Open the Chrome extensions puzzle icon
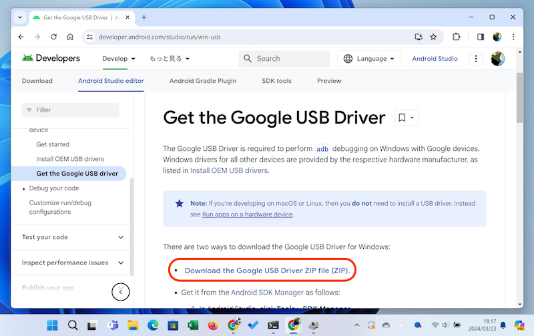 [x=457, y=37]
